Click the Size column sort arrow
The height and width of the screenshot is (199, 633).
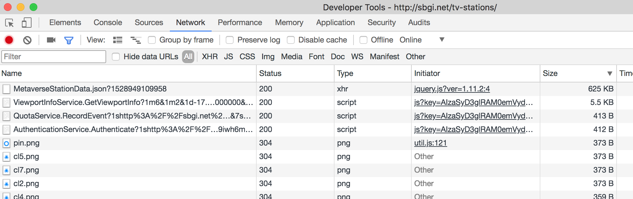click(610, 73)
